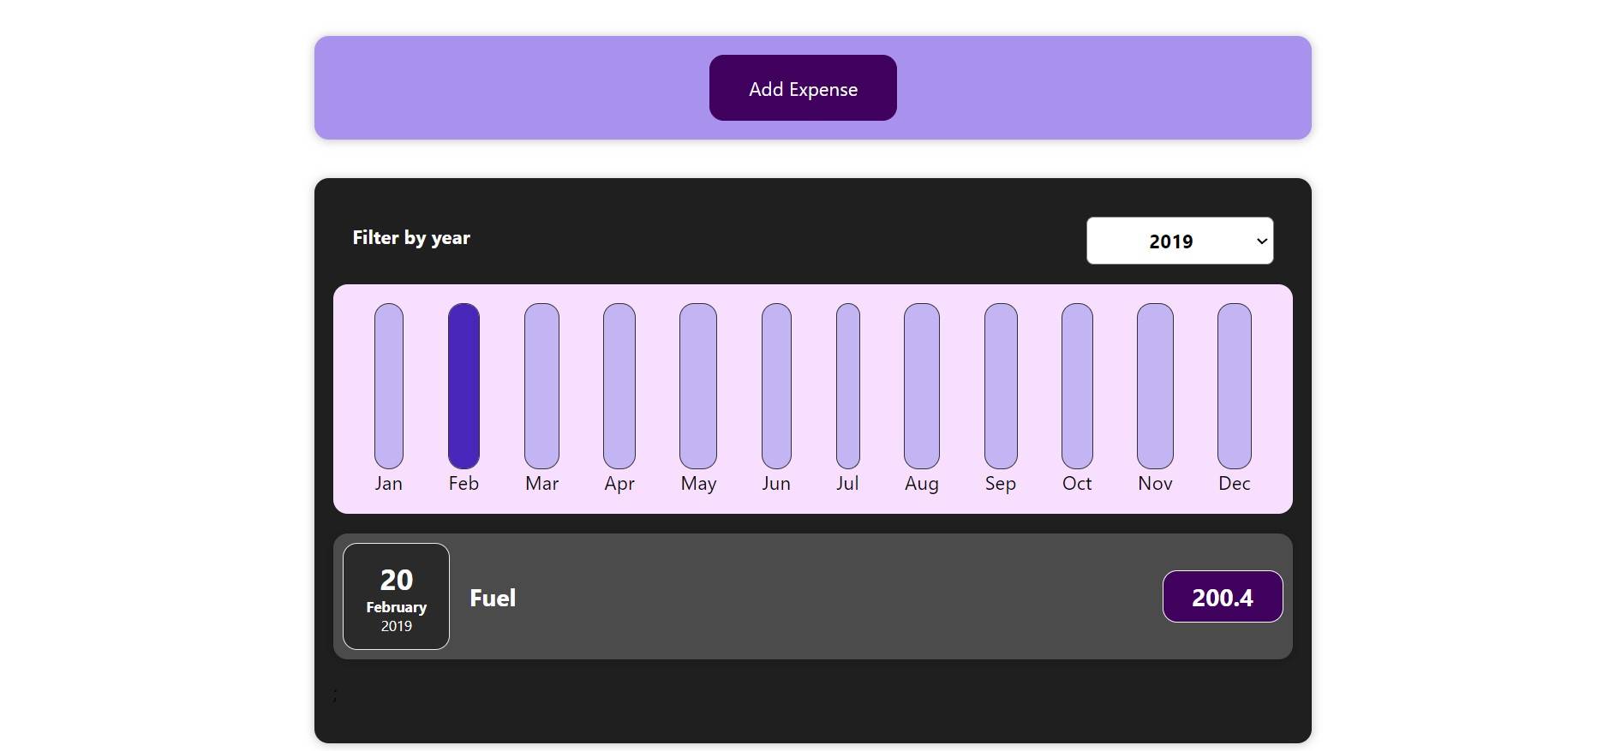Select the Nov chart bar
The image size is (1621, 751).
[x=1155, y=386]
